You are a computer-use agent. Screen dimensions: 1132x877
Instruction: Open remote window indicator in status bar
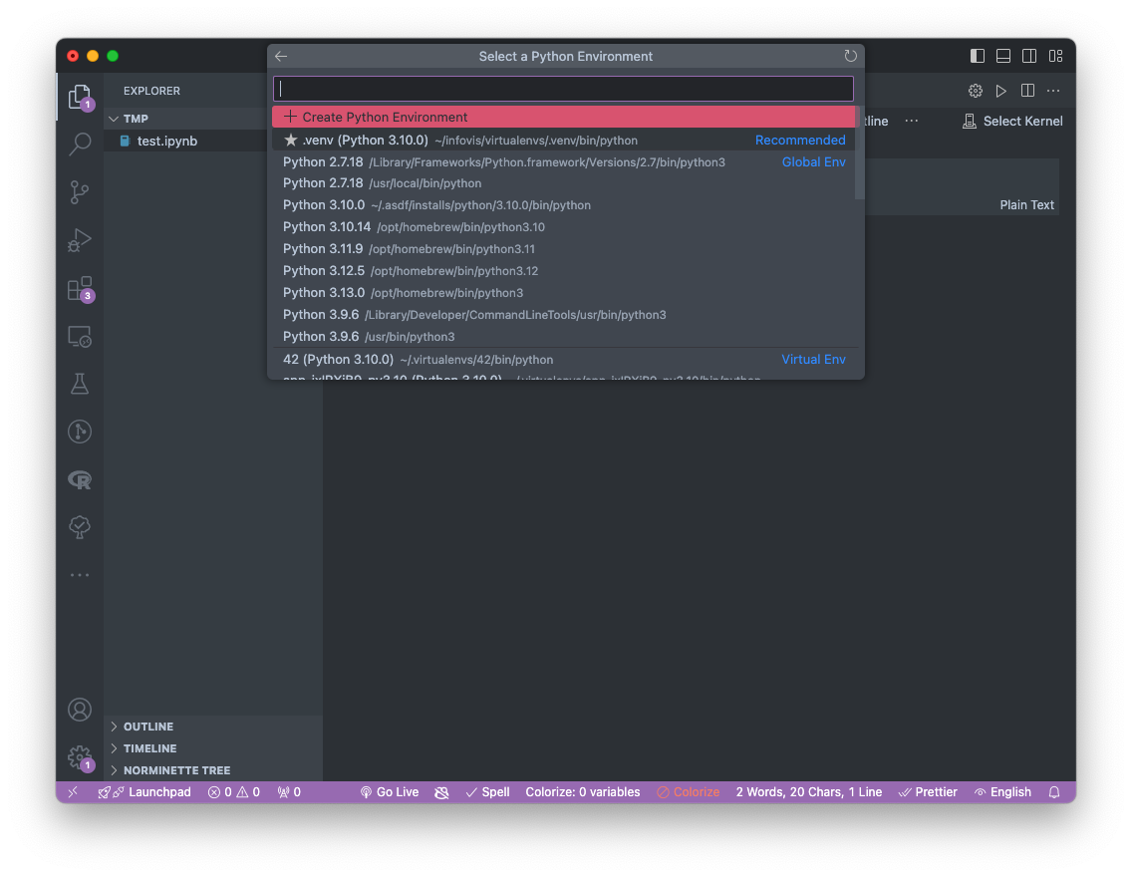coord(73,792)
